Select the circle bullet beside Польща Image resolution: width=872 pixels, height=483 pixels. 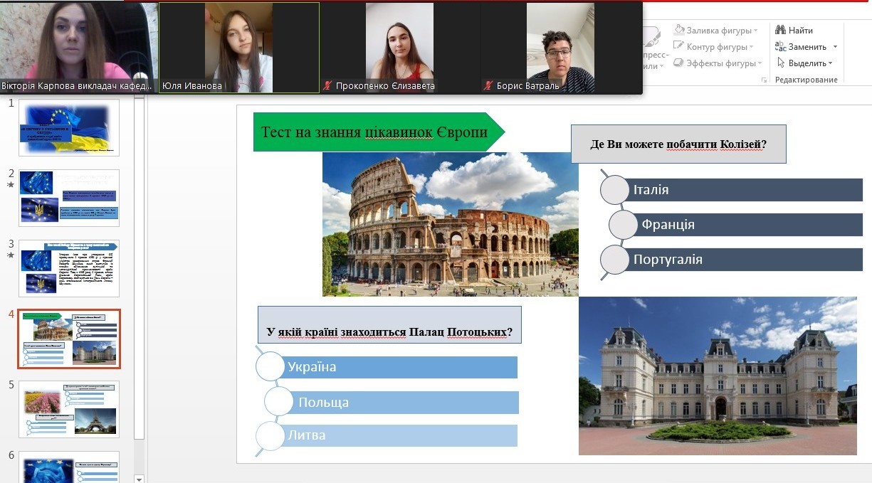(279, 402)
